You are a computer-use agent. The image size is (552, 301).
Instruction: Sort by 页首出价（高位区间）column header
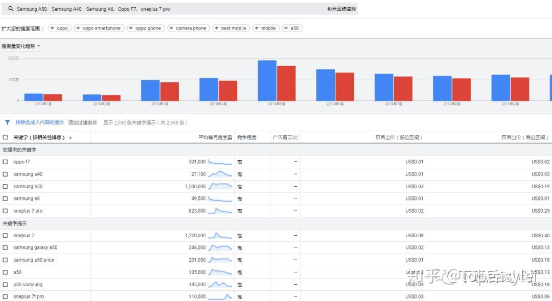point(525,137)
